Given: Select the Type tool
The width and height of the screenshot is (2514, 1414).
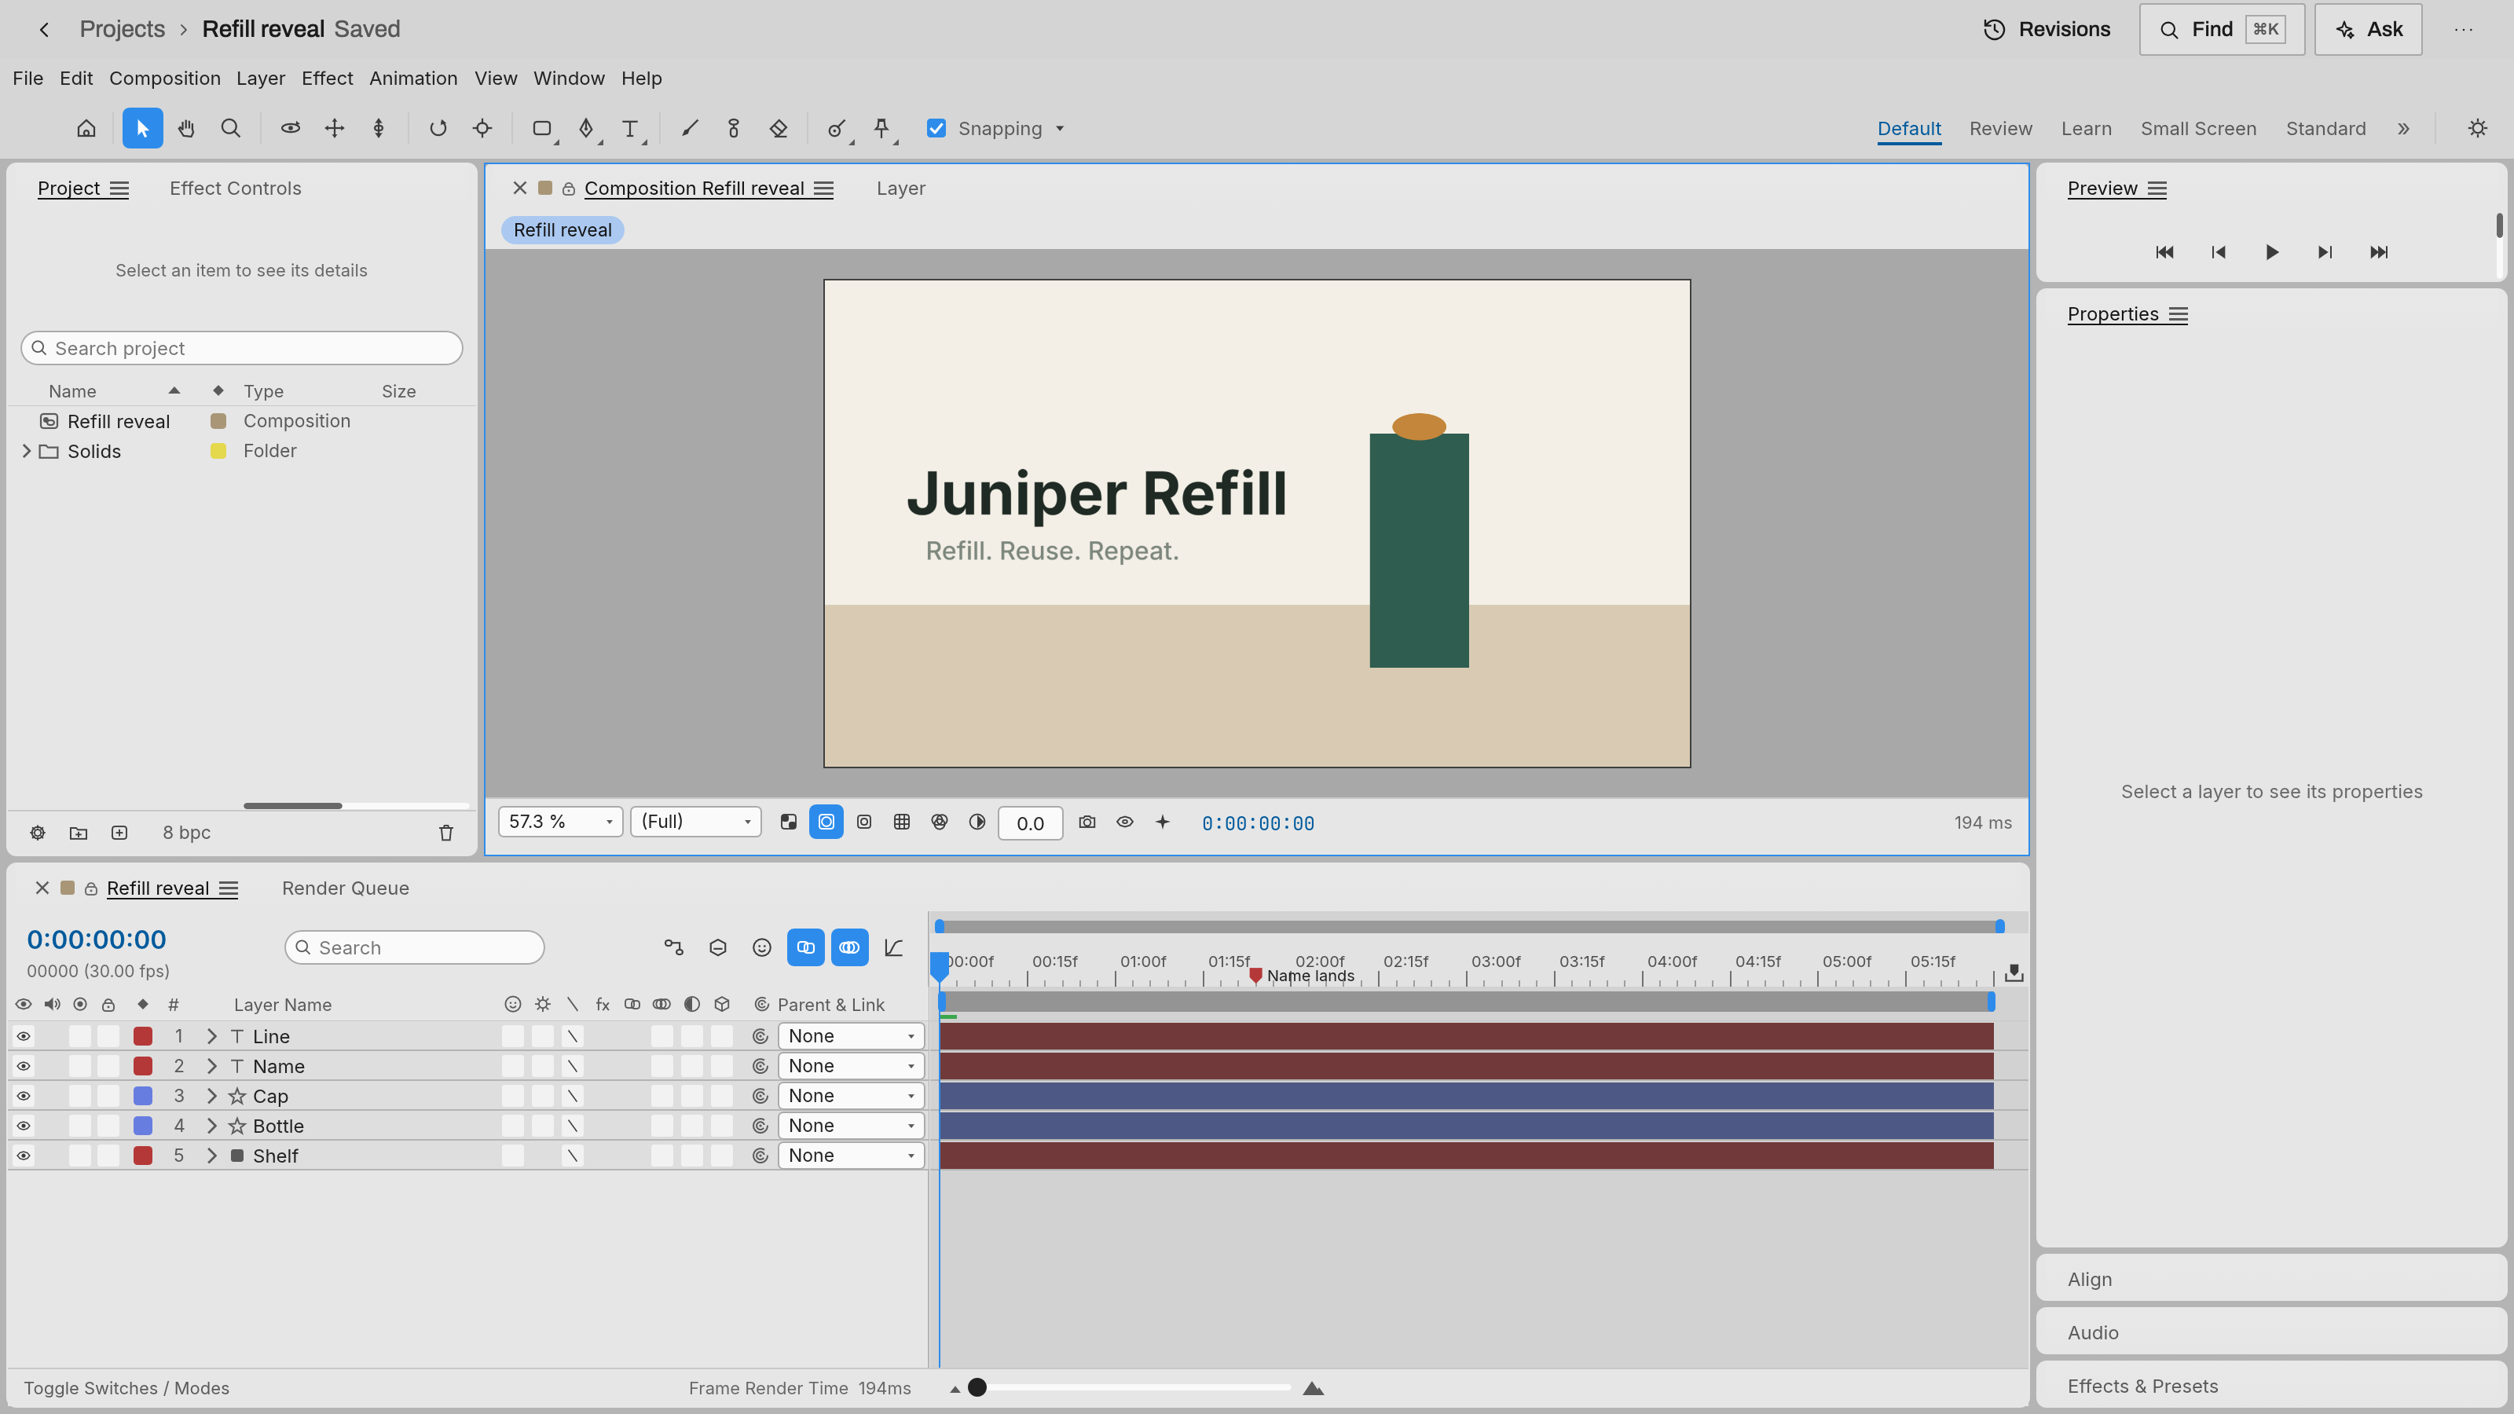Looking at the screenshot, I should 630,128.
